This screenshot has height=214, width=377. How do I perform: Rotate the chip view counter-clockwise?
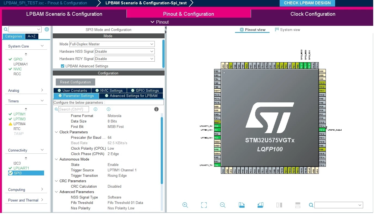pos(260,205)
